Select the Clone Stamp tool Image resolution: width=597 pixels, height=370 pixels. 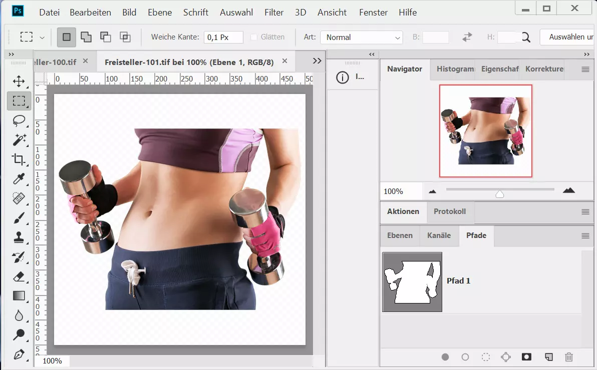(x=19, y=237)
